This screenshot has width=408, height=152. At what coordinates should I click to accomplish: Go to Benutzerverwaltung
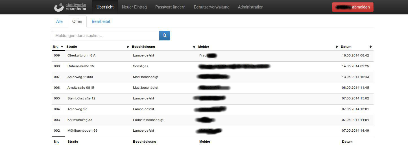[x=212, y=7]
